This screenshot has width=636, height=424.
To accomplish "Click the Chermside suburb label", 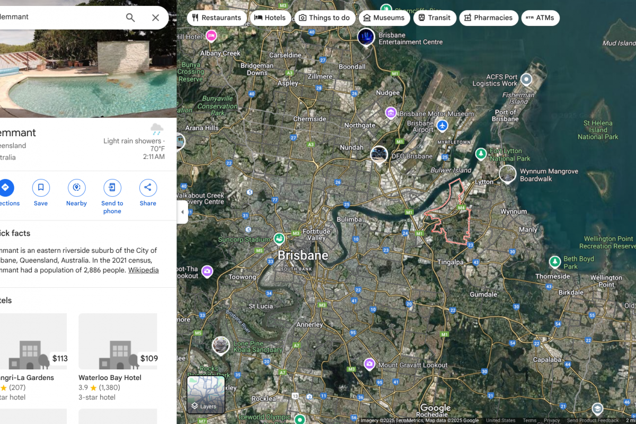I will click(x=310, y=119).
